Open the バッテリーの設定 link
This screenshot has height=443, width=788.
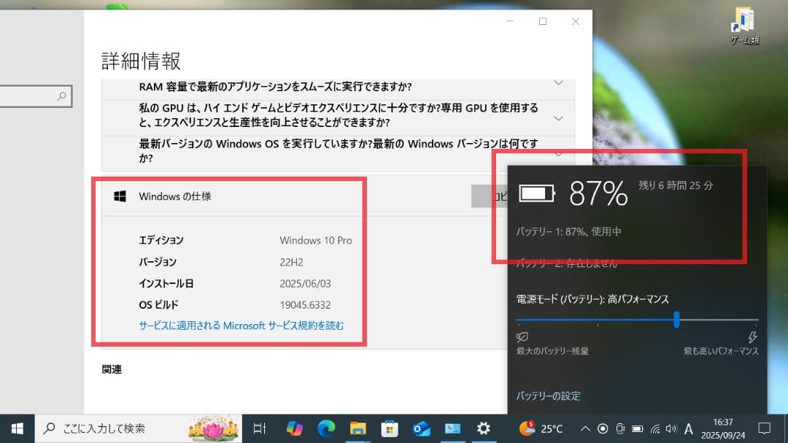pyautogui.click(x=548, y=396)
